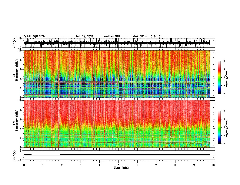Click the "ch.3(V)" axis label
Image resolution: width=240 pixels, height=185 pixels.
coord(15,155)
